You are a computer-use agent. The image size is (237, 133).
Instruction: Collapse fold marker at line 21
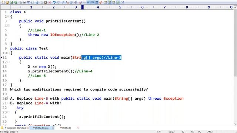coord(9,103)
